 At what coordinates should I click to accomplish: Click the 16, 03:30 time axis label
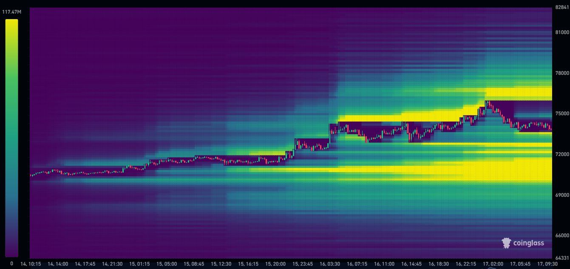[x=329, y=264]
